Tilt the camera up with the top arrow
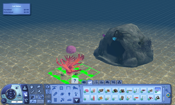175x105 pixels. (11, 90)
